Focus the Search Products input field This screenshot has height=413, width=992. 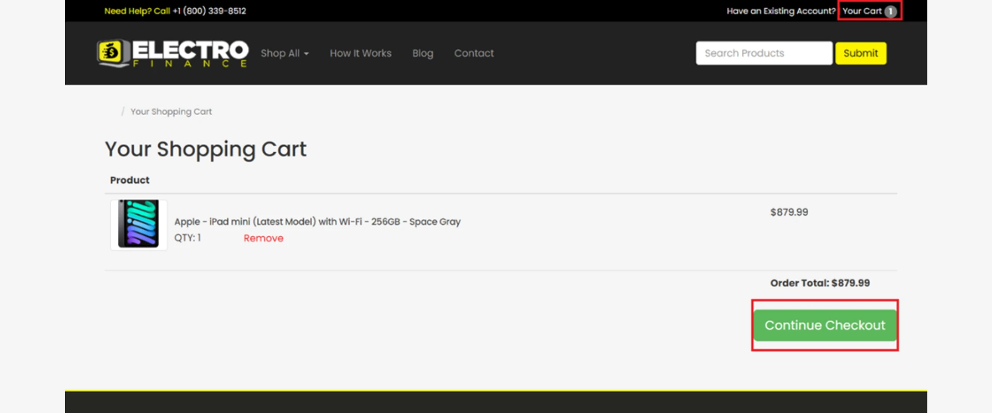[x=764, y=53]
